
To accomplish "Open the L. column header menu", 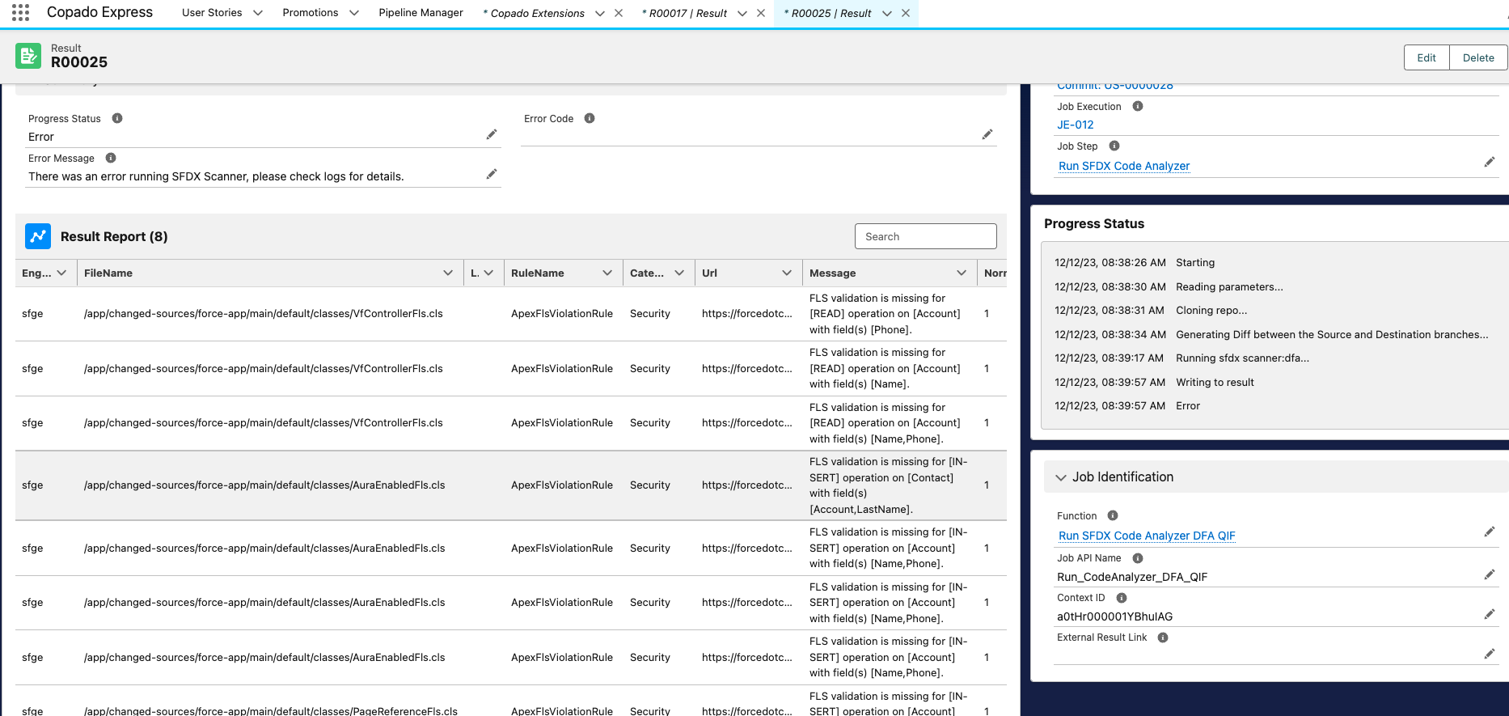I will pyautogui.click(x=488, y=273).
